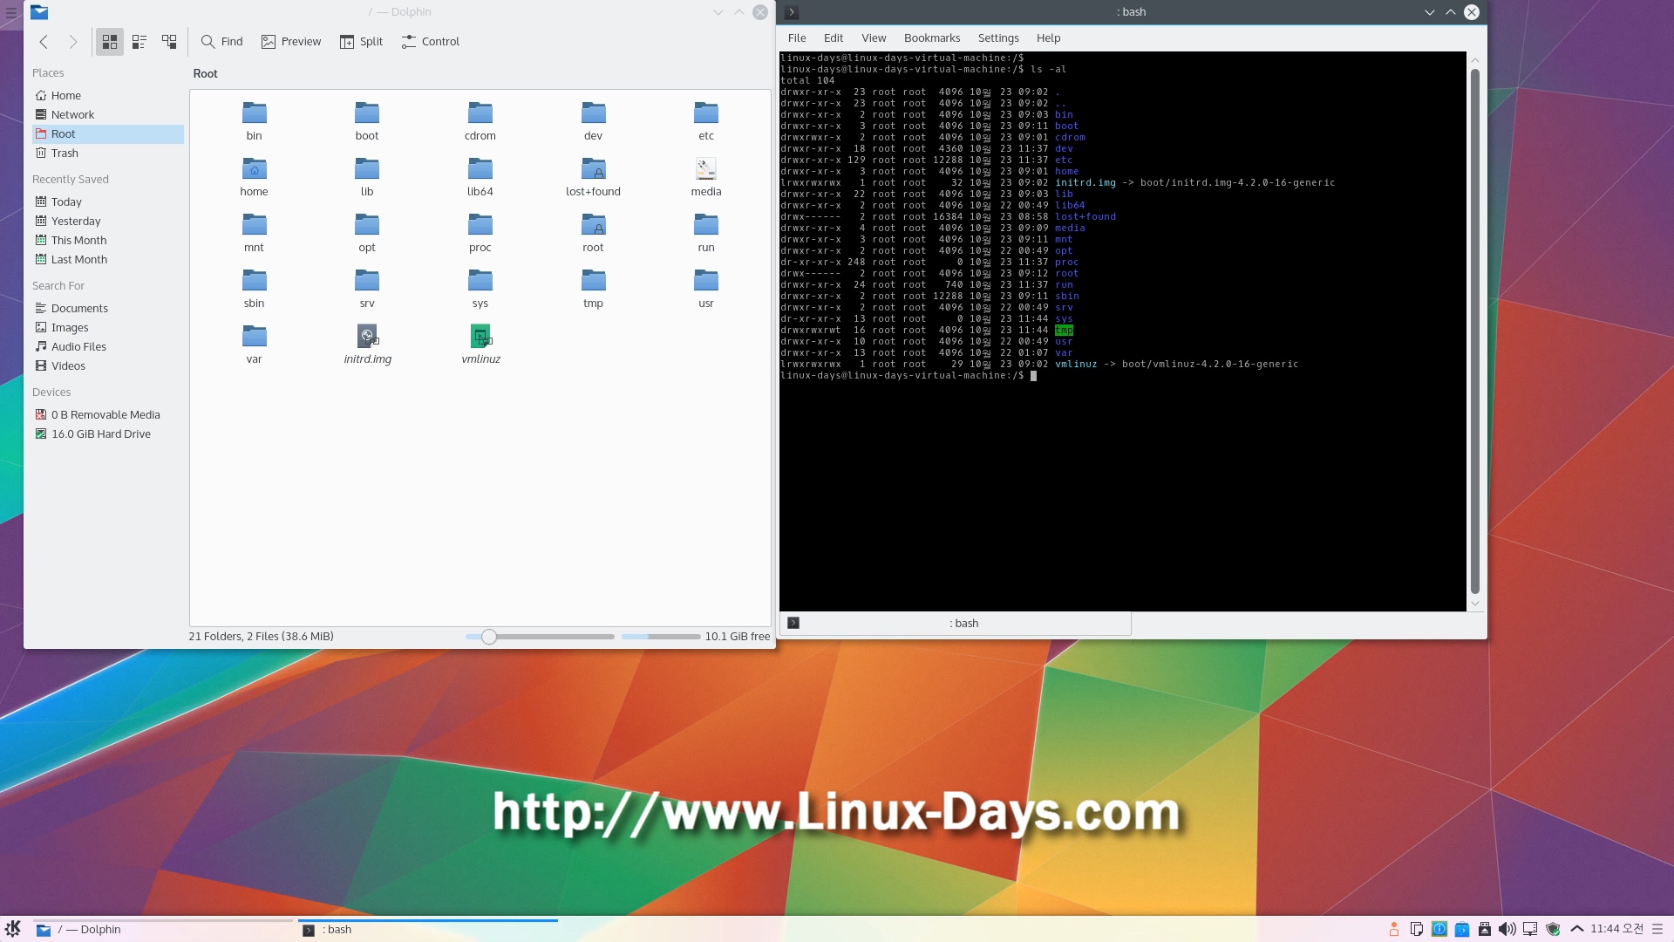Image resolution: width=1674 pixels, height=942 pixels.
Task: Show files from This Month
Action: coord(108,241)
